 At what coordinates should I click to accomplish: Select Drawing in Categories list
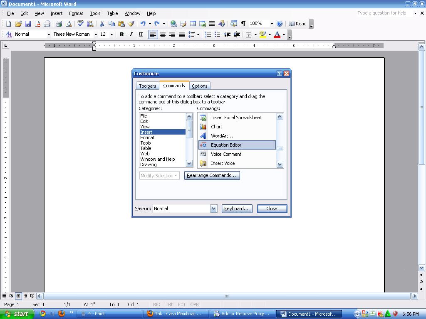(x=162, y=164)
